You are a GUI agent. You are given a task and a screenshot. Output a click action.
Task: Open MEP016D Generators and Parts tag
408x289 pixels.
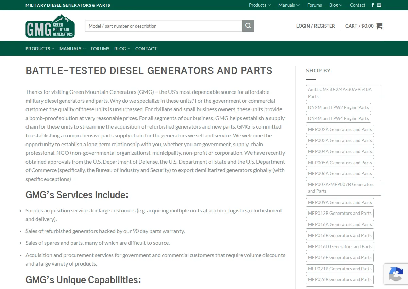point(340,247)
